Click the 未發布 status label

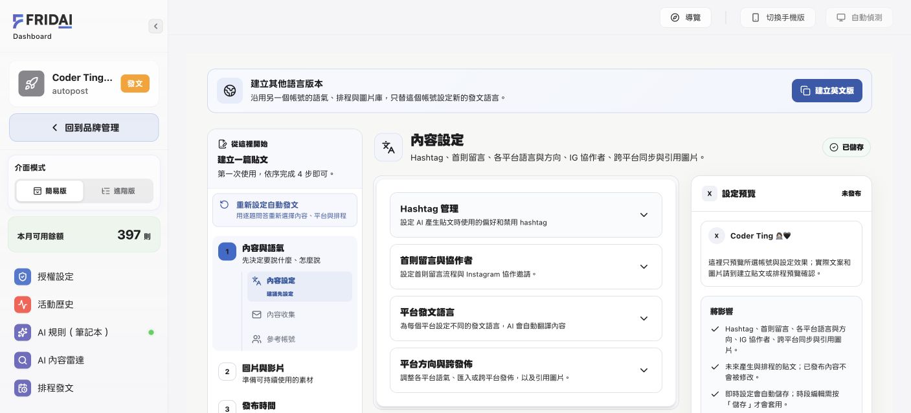click(x=851, y=194)
